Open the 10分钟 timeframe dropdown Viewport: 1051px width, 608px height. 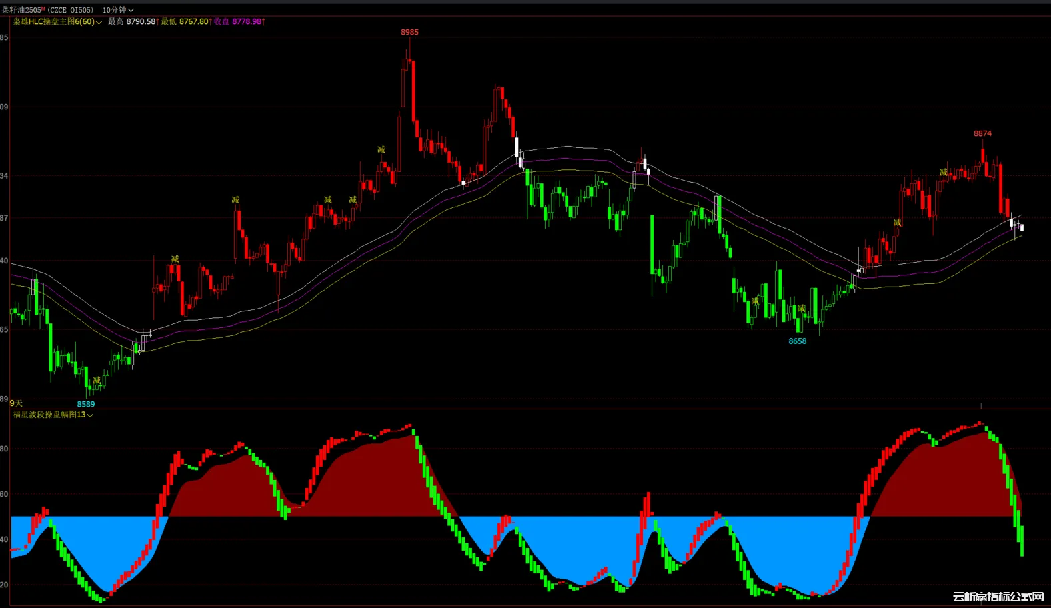(x=118, y=10)
